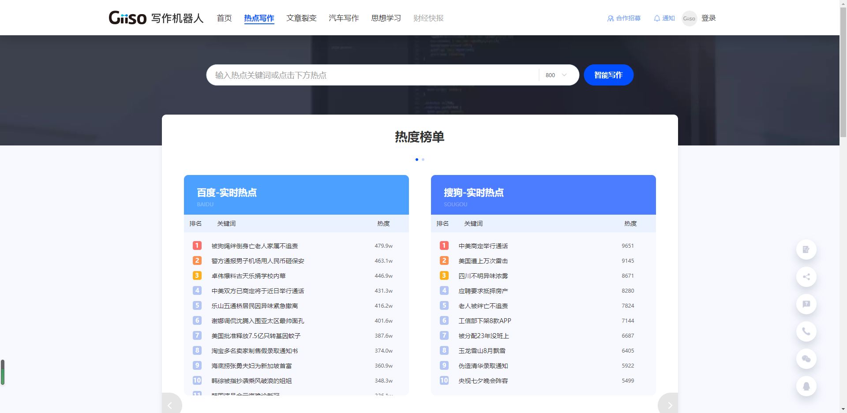This screenshot has height=413, width=847.
Task: Open the 汽车写作 tab
Action: (x=344, y=18)
